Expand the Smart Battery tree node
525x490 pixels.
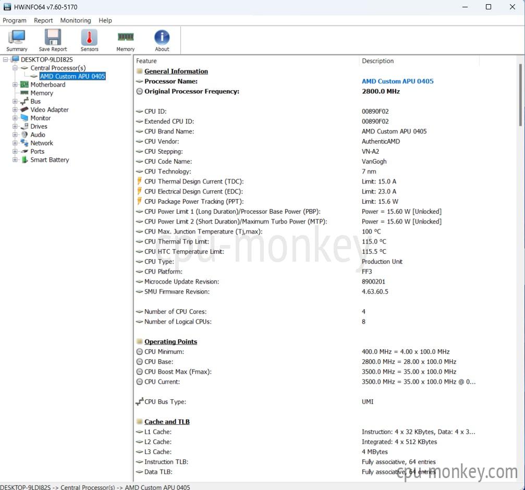(x=15, y=160)
